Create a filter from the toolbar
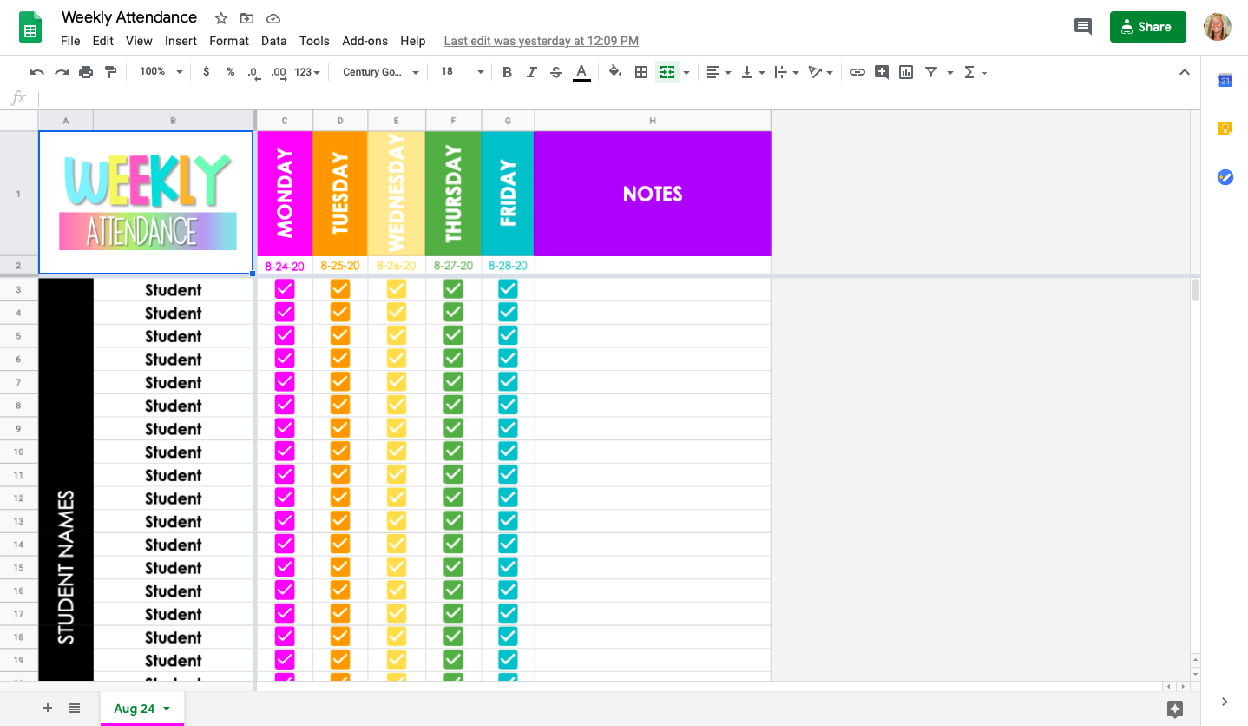The height and width of the screenshot is (726, 1248). pyautogui.click(x=930, y=72)
